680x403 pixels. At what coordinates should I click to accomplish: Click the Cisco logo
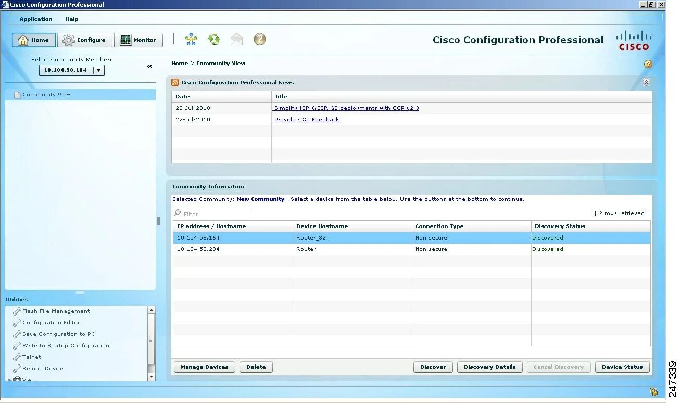click(x=634, y=41)
